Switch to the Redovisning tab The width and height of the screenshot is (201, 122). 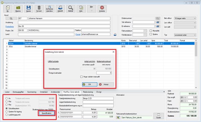point(88,92)
